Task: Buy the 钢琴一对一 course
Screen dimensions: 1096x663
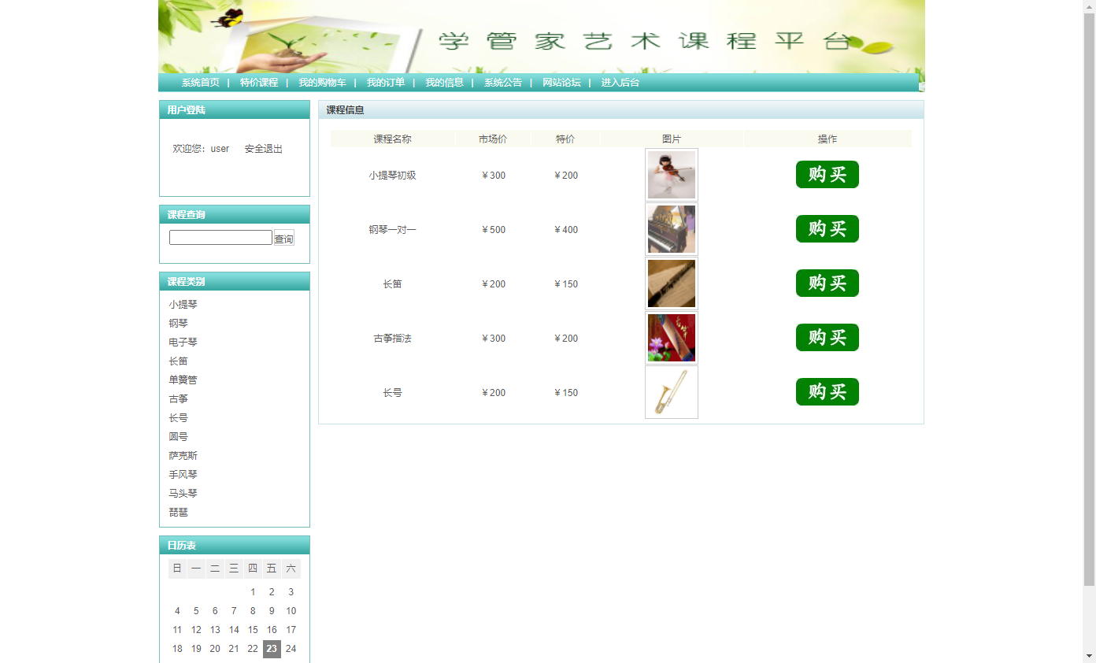Action: click(827, 229)
